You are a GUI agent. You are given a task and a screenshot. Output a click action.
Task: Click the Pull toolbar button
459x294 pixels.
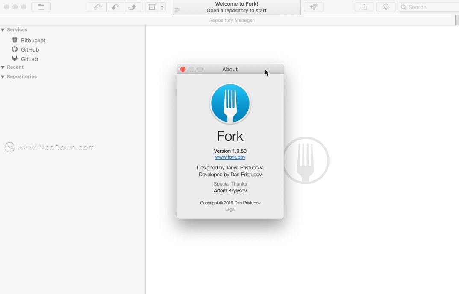click(x=115, y=7)
